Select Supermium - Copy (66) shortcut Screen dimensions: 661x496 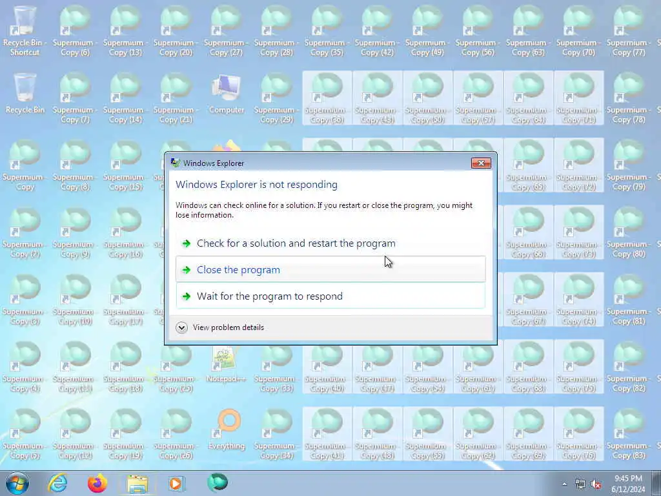[x=528, y=232]
